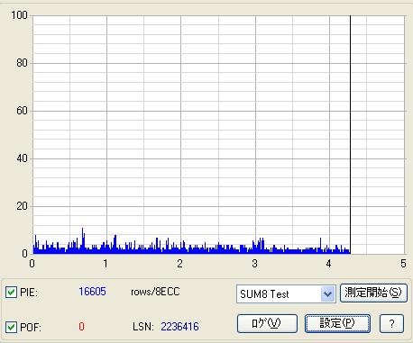Expand the SUM8 Test dropdown arrow
This screenshot has width=413, height=343.
click(x=327, y=294)
